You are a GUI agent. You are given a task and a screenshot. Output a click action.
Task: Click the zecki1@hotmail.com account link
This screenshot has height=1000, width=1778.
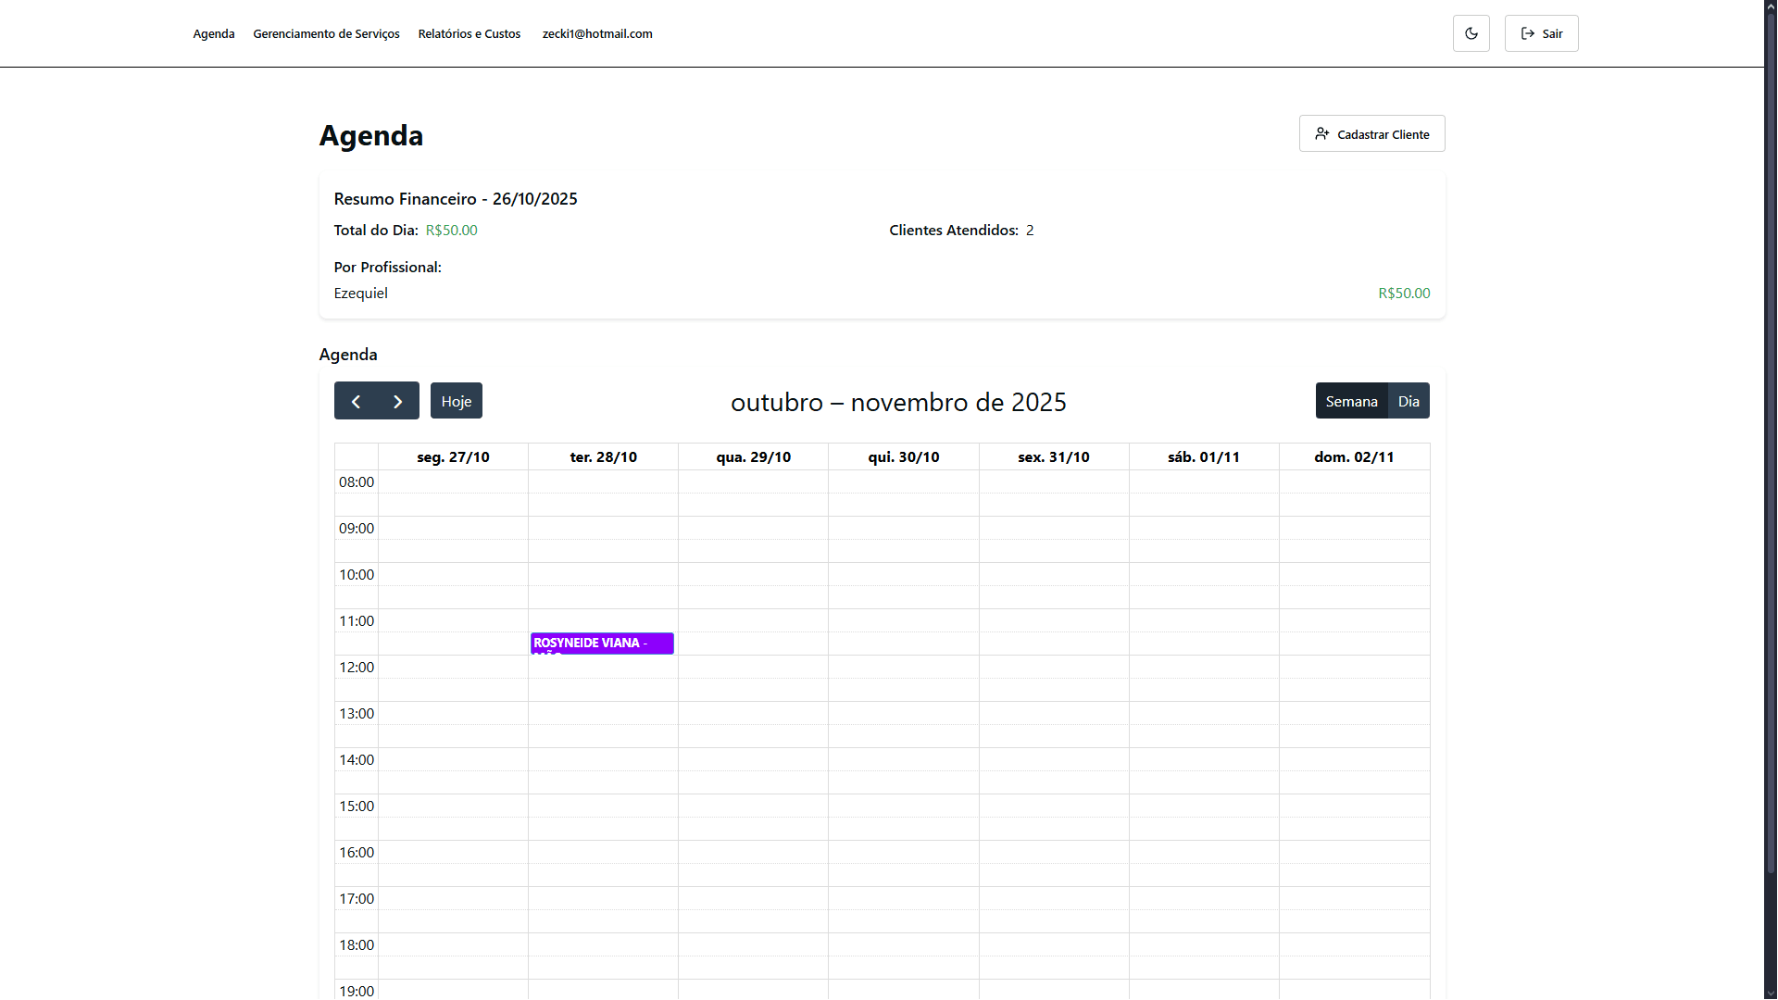(597, 34)
